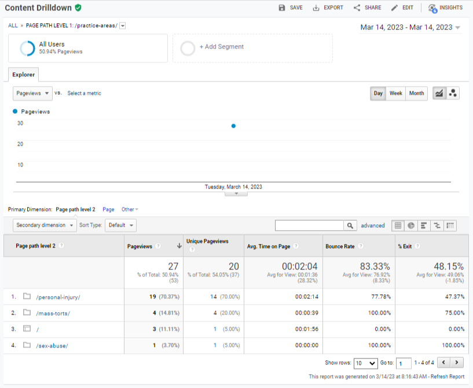Open the Insights panel

pos(445,8)
